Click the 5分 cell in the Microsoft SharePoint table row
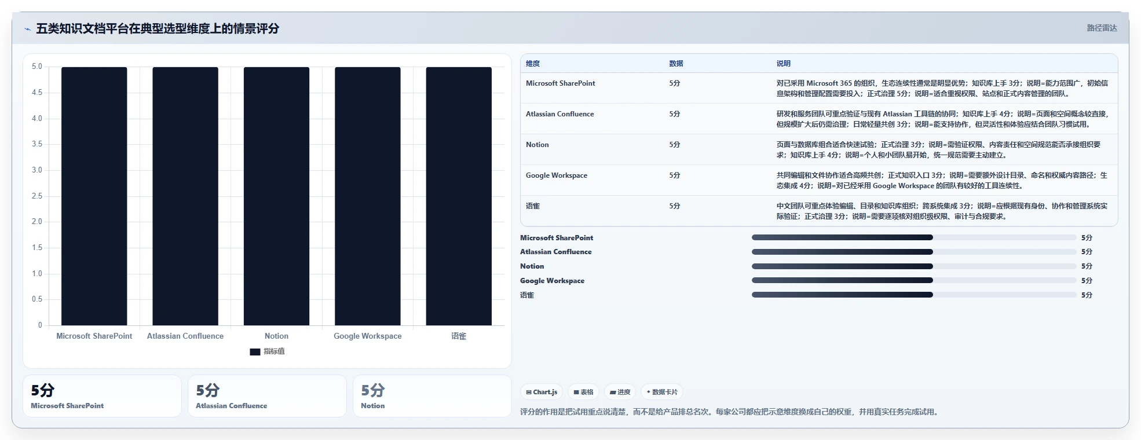 coord(675,83)
